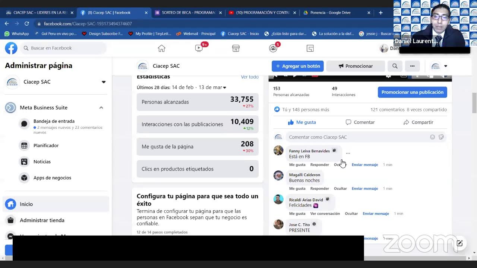Reload the browser page

click(x=26, y=23)
